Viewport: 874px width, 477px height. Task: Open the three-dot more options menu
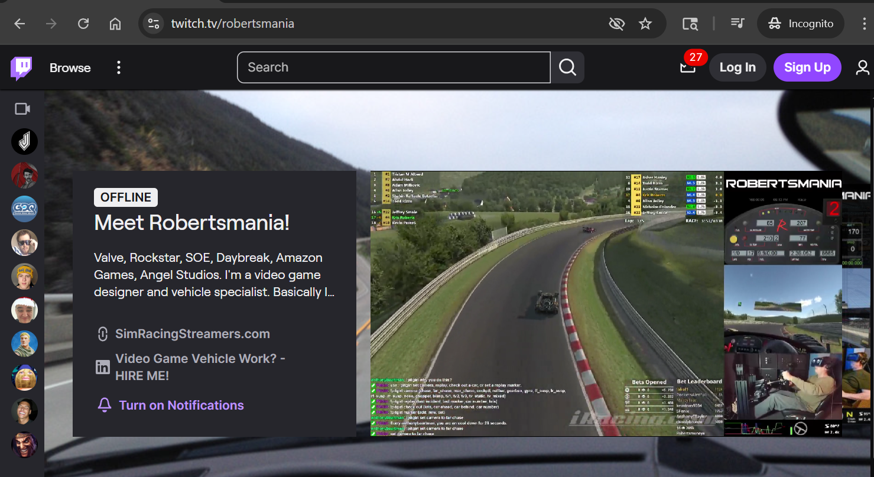pos(119,67)
